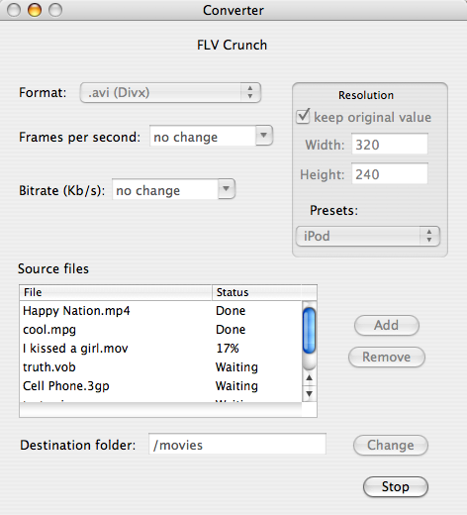Click the Width input field
The image size is (467, 515).
pyautogui.click(x=390, y=145)
